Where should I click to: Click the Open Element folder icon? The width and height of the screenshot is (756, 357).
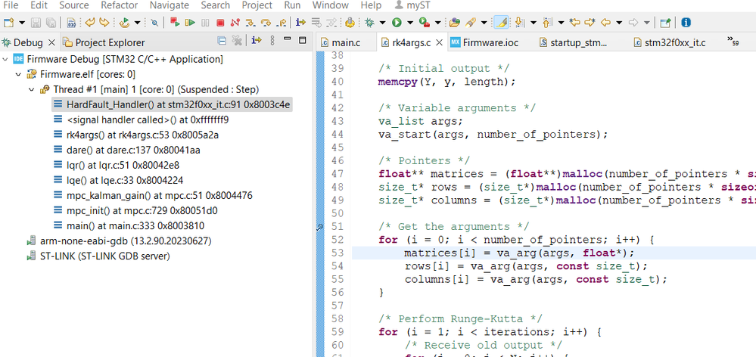tap(455, 22)
